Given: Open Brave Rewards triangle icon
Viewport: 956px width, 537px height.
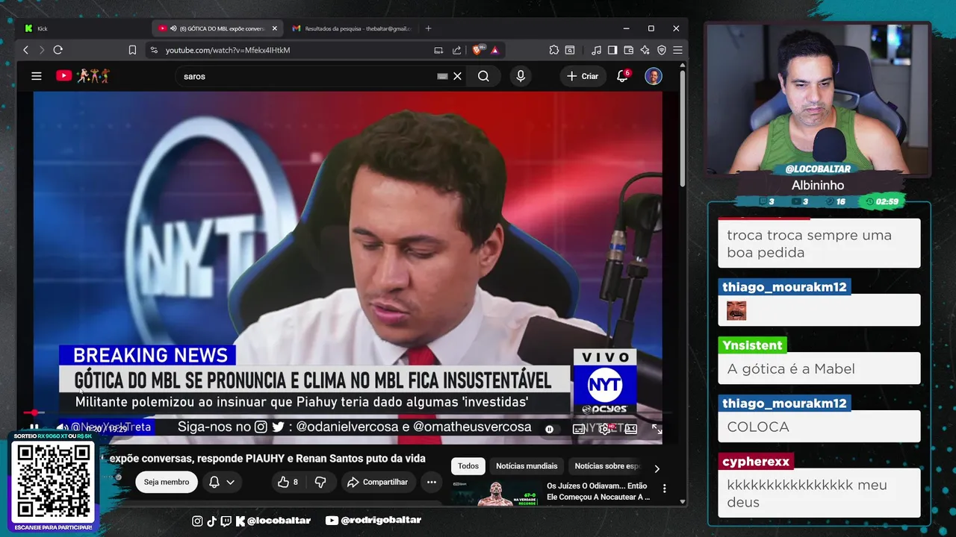Looking at the screenshot, I should (494, 50).
